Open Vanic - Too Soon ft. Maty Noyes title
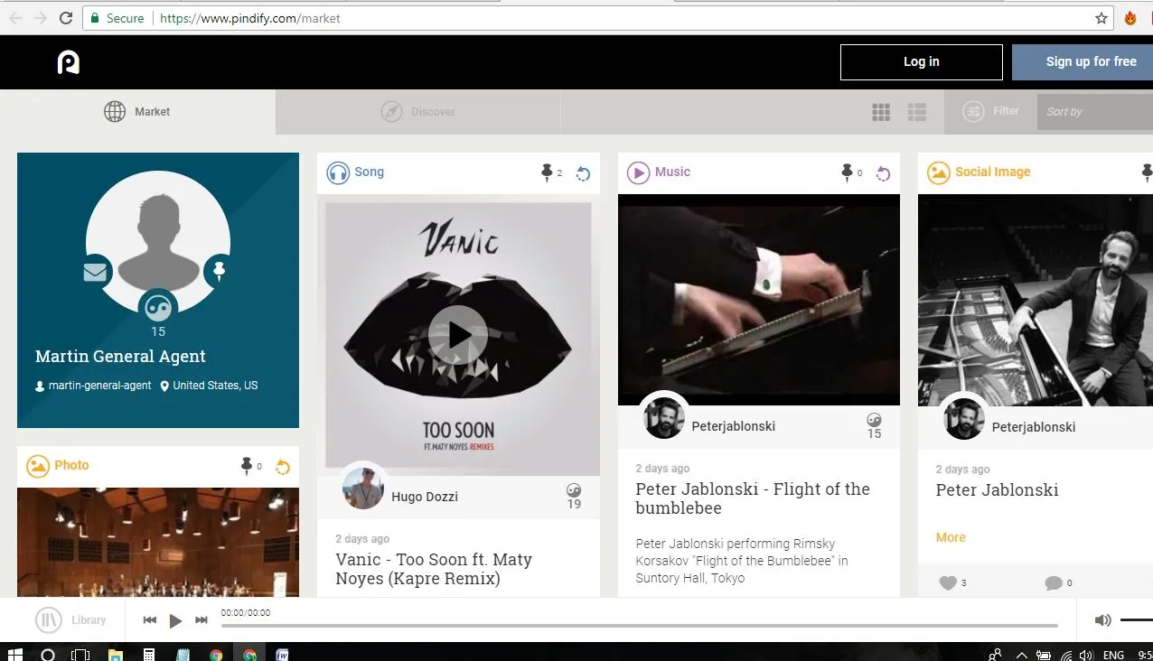The height and width of the screenshot is (661, 1153). tap(434, 569)
